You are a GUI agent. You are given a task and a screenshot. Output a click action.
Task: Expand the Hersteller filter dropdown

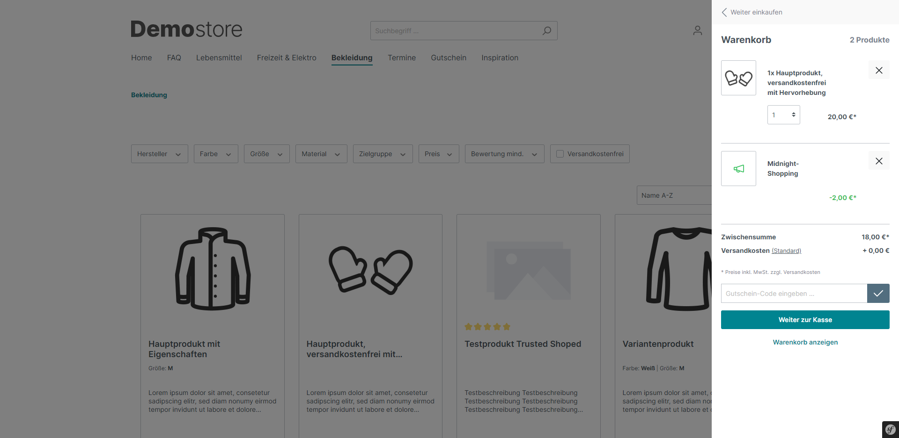pos(159,154)
